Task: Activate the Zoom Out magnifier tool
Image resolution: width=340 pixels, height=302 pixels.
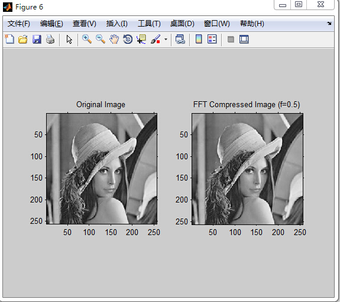Action: [101, 39]
